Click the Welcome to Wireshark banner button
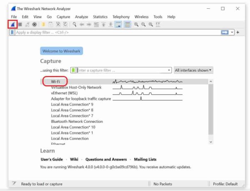The height and width of the screenshot is (191, 250). 61,51
